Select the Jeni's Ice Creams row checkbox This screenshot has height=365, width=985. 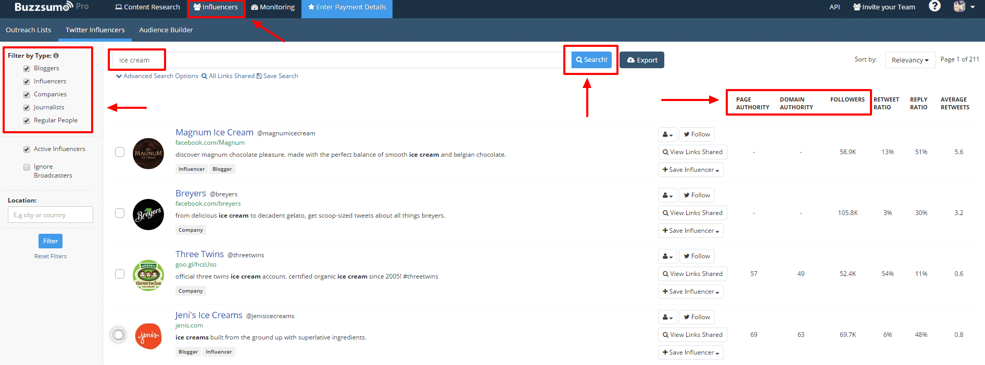pos(119,335)
